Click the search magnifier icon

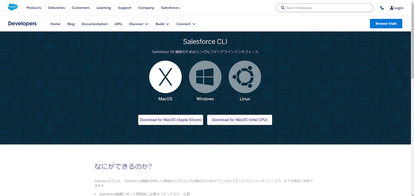click(x=282, y=8)
